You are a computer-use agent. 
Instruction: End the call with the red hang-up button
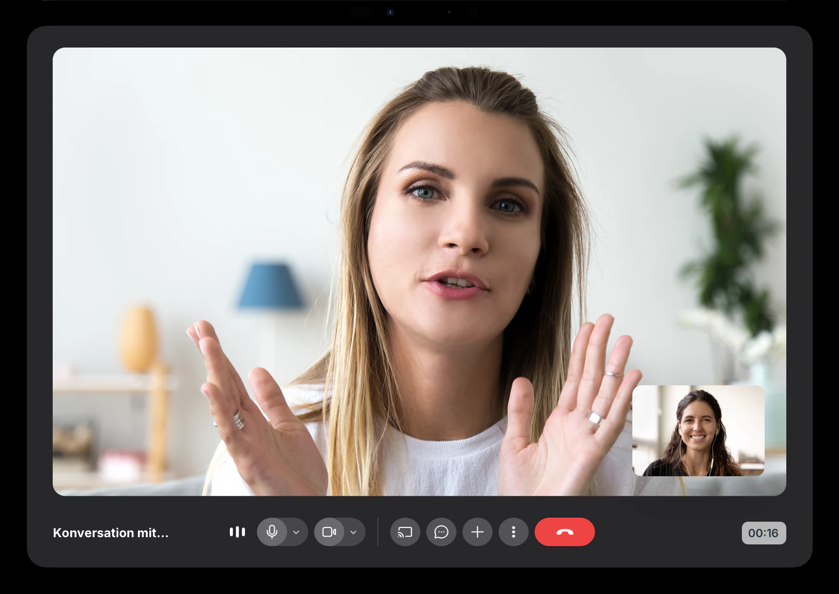click(565, 532)
